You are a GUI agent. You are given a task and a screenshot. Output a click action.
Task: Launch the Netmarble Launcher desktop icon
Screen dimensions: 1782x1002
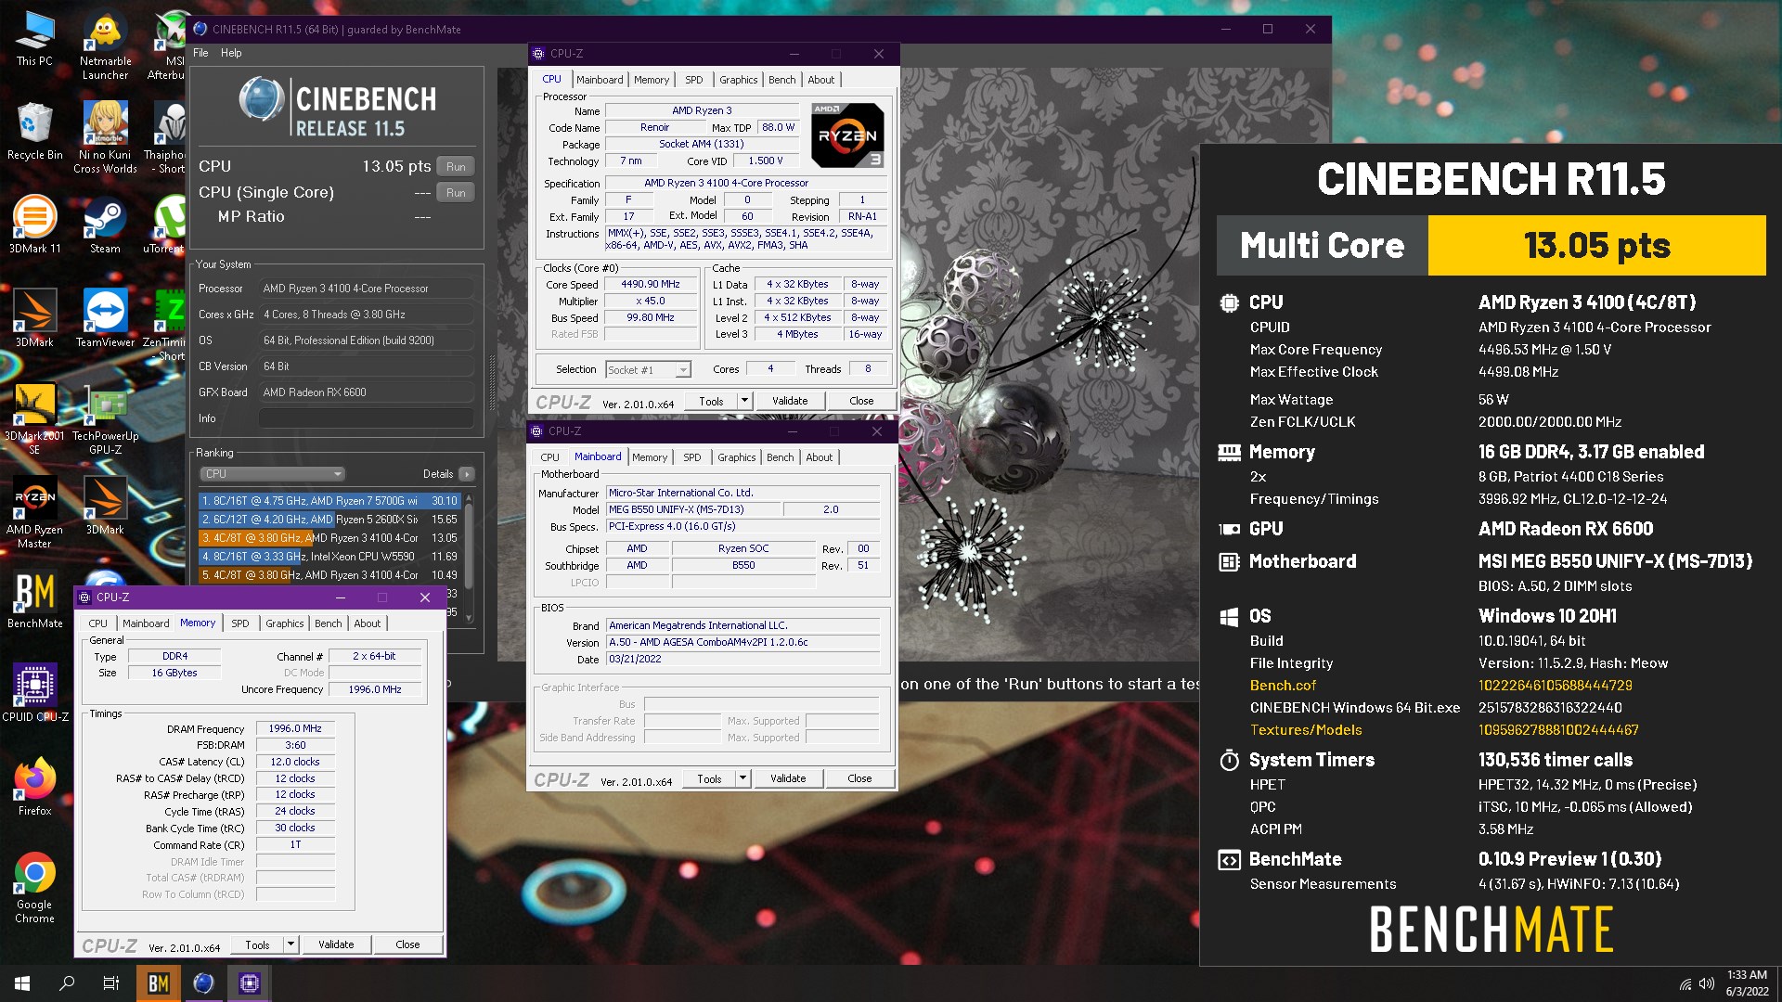click(105, 46)
